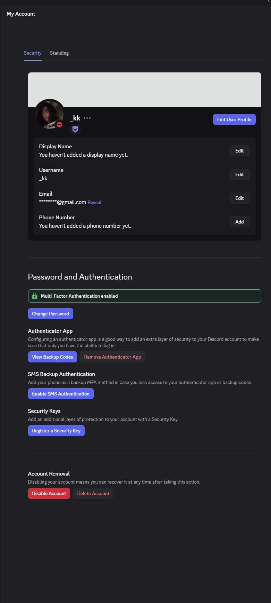The width and height of the screenshot is (271, 603).
Task: Edit the Username _kk
Action: click(239, 174)
